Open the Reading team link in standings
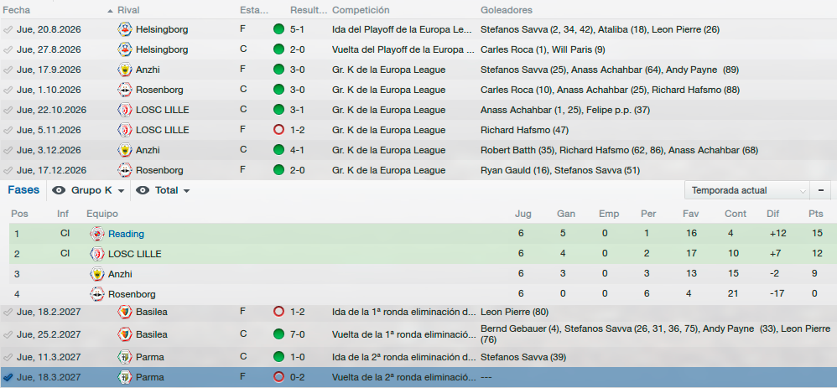This screenshot has width=837, height=388. (126, 234)
